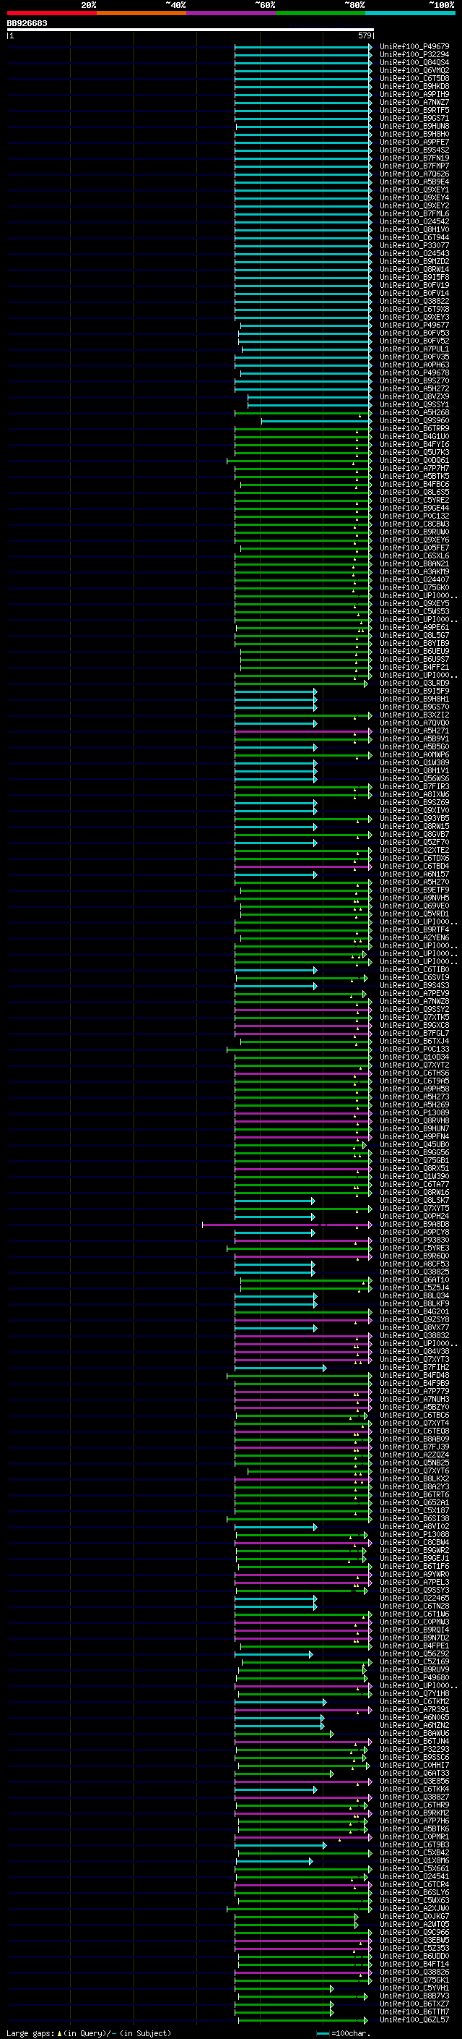Screen dimensions: 462x2039
Task: Click the white query sequence bar
Action: [191, 29]
